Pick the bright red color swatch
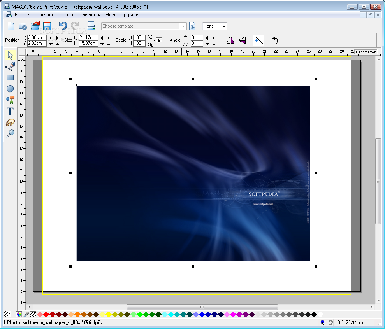The height and width of the screenshot is (329, 385). 46,314
